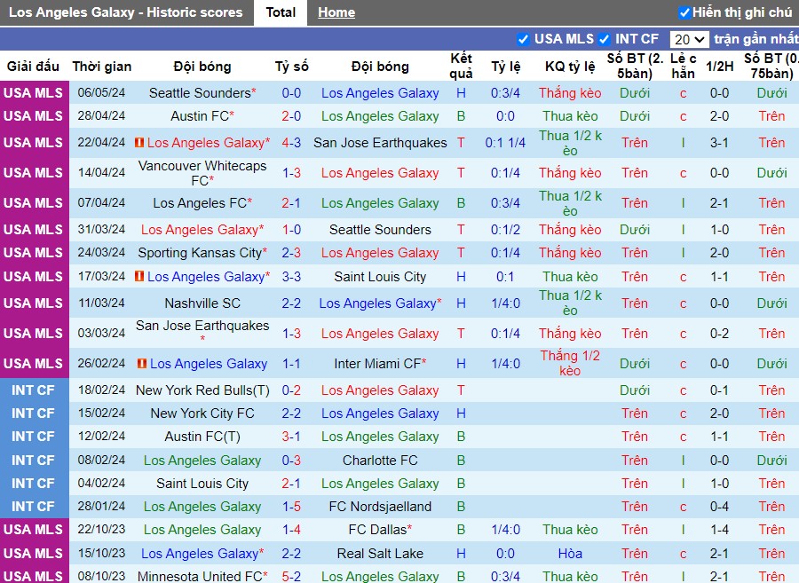The image size is (799, 583).
Task: Click result letter T in the 18/02/24 row
Action: (x=461, y=390)
